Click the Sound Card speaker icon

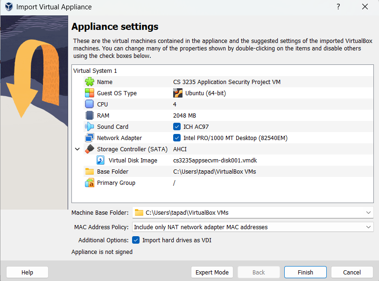tap(90, 126)
